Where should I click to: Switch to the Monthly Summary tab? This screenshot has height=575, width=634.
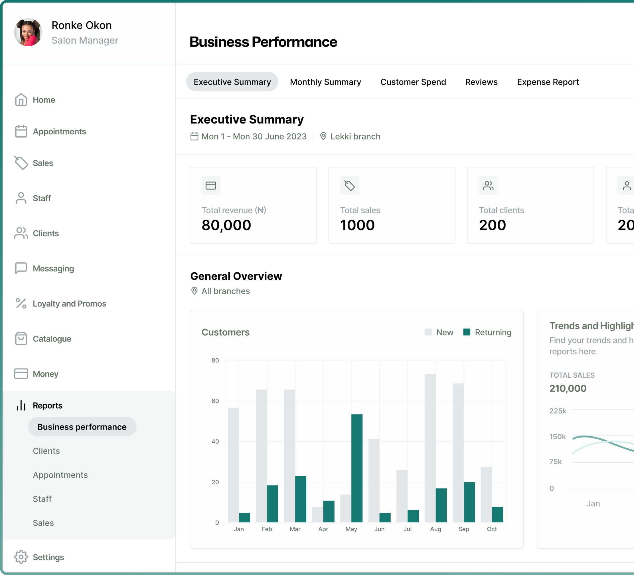325,82
